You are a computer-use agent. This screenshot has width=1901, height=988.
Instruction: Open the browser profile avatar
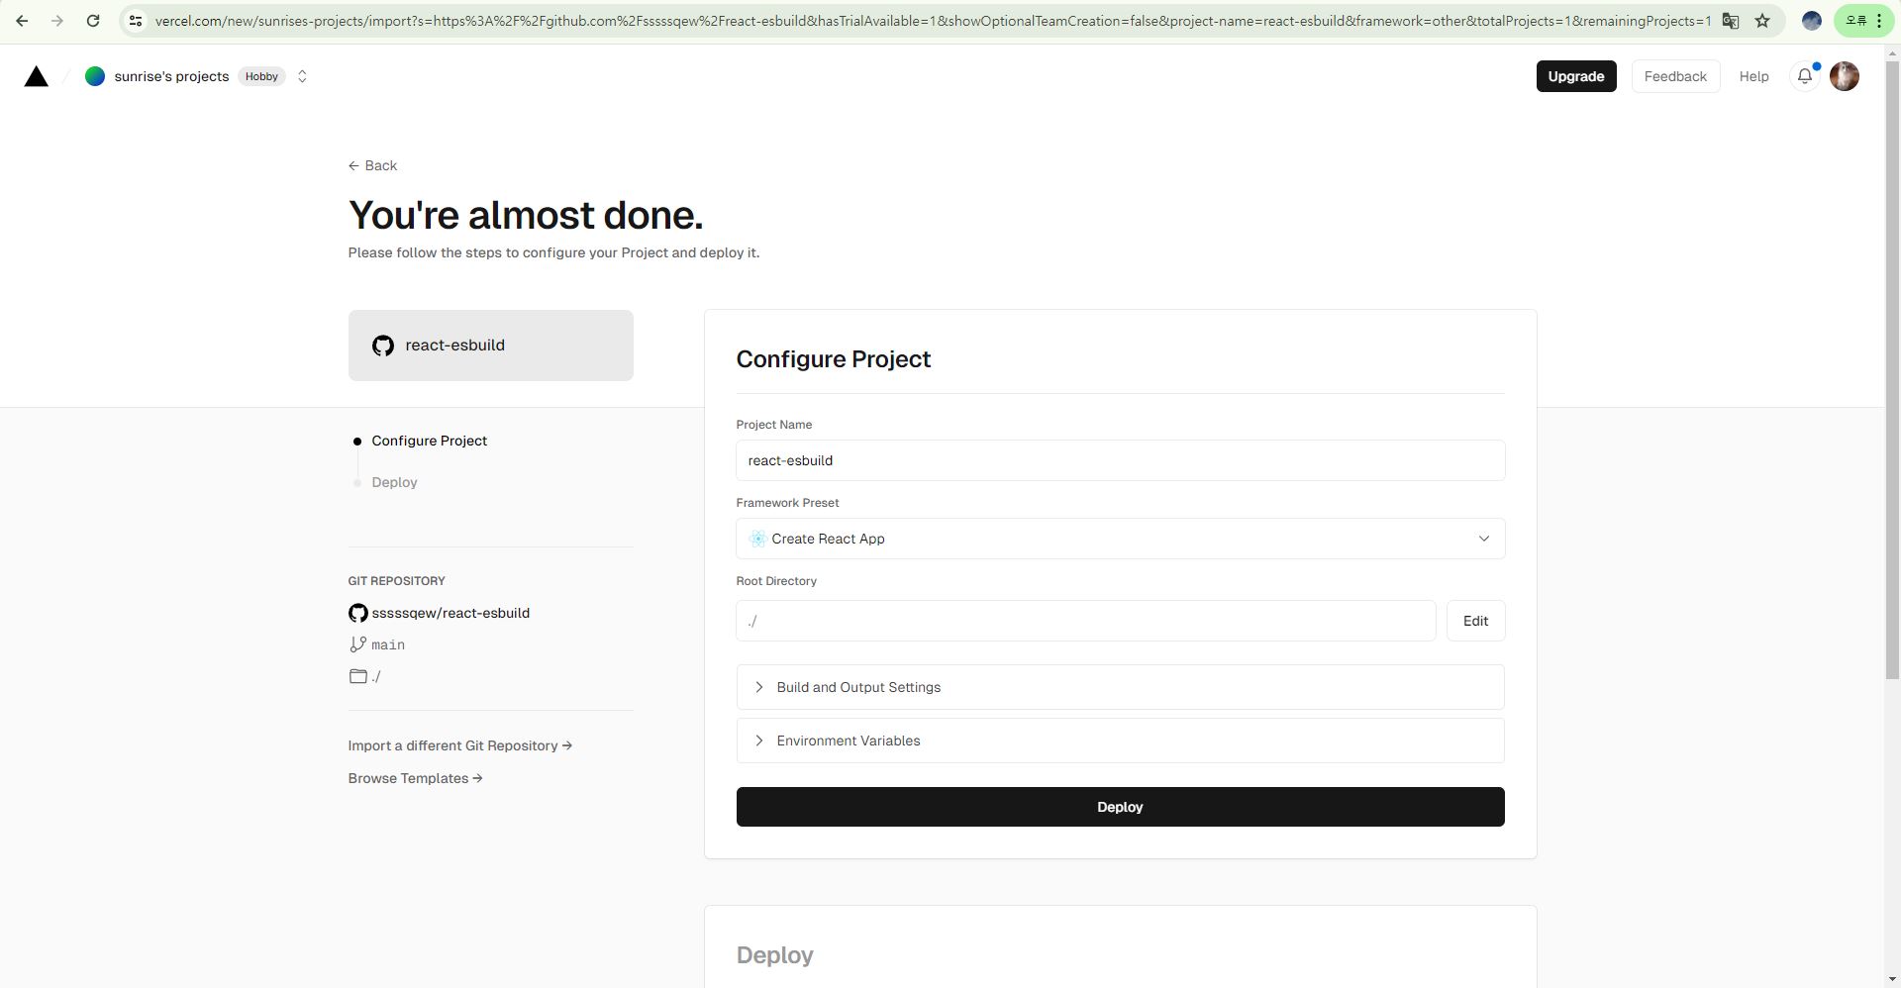click(1811, 21)
